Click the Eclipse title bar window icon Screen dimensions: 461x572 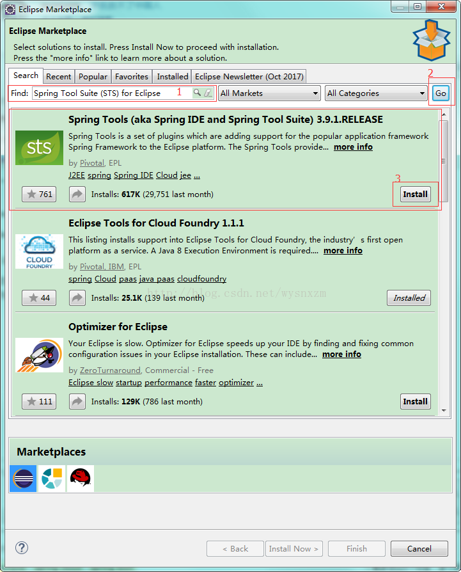pos(10,10)
